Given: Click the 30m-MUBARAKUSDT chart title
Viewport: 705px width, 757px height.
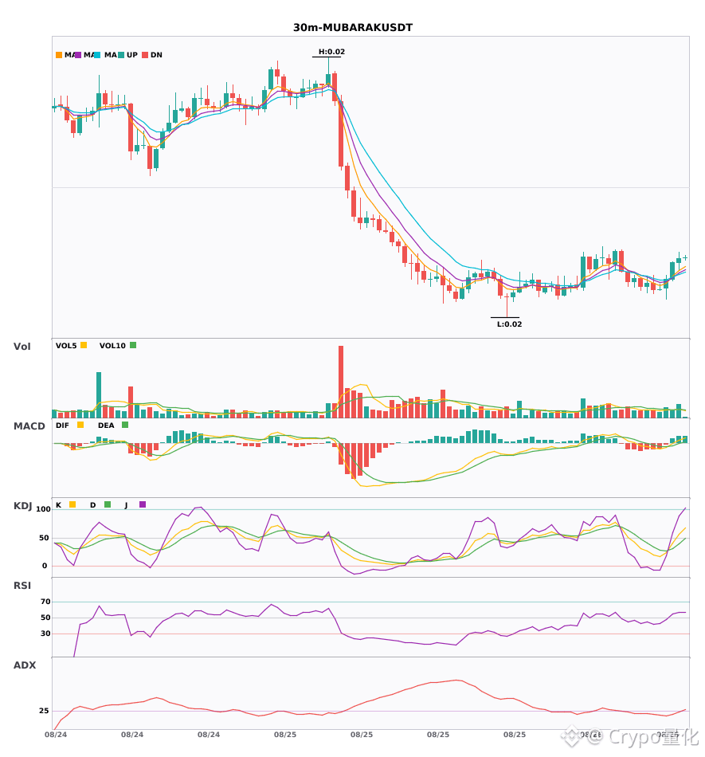Looking at the screenshot, I should pos(353,28).
